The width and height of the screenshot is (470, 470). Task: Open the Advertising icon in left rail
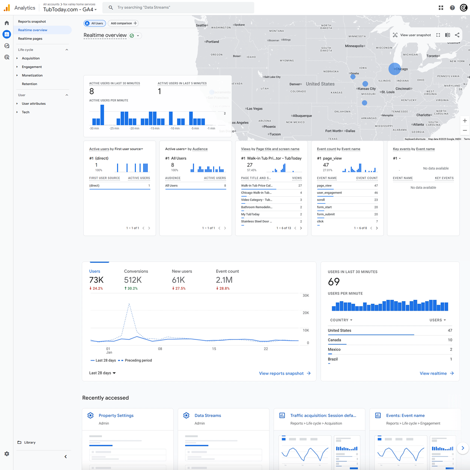point(7,57)
